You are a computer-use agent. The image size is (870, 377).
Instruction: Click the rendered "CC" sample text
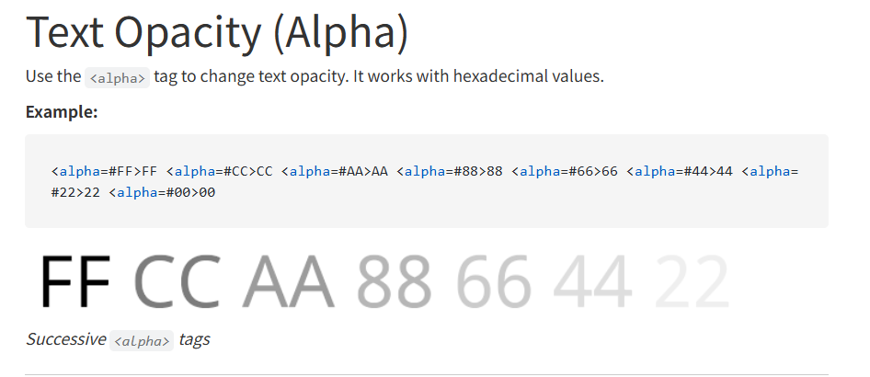pyautogui.click(x=177, y=281)
